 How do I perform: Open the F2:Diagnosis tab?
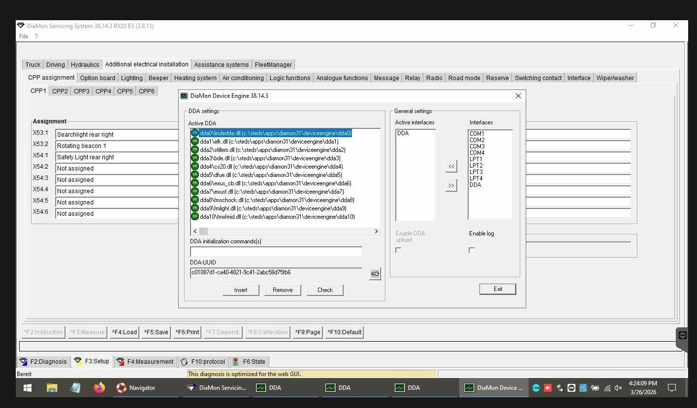point(43,361)
